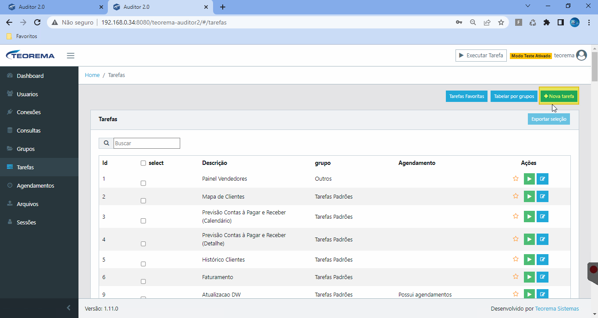Open Conexões in the sidebar
This screenshot has height=318, width=598.
click(x=39, y=112)
